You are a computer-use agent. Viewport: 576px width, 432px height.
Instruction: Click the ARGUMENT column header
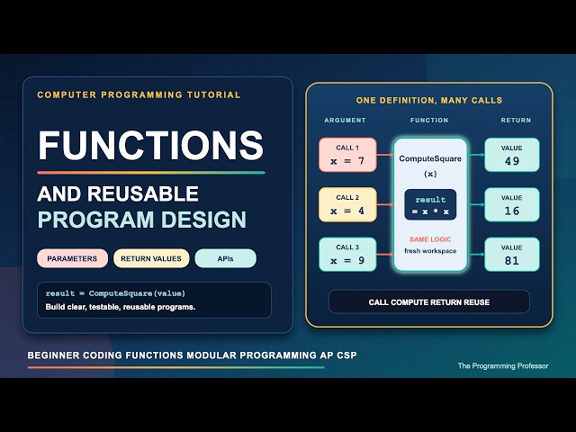pos(345,120)
